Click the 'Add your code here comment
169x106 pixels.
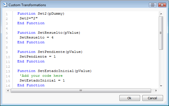click(41, 76)
